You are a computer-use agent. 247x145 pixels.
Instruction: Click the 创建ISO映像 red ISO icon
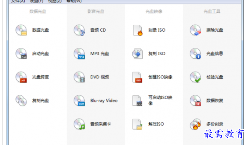click(137, 77)
